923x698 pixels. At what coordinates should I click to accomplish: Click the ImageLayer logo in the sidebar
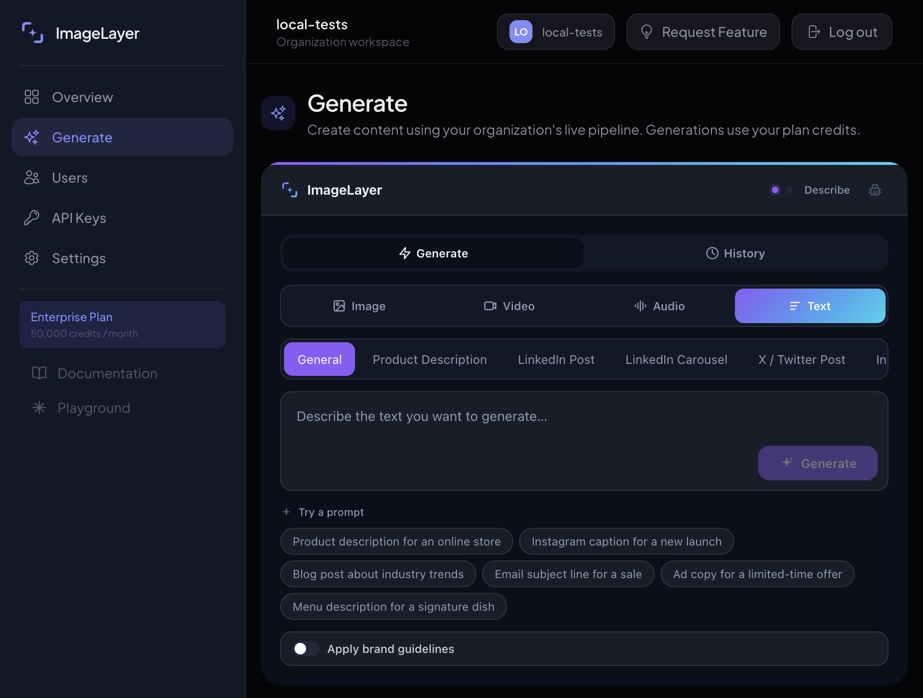click(80, 33)
